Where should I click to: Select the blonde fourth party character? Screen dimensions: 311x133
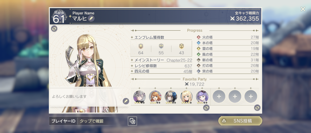[186, 97]
